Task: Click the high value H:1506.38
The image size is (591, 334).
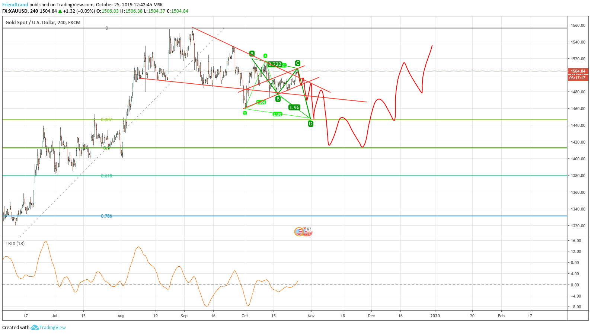Action: tap(131, 11)
